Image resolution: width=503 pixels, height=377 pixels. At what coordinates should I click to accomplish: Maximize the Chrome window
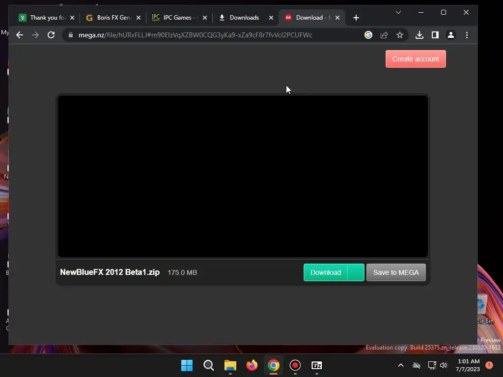(x=444, y=12)
